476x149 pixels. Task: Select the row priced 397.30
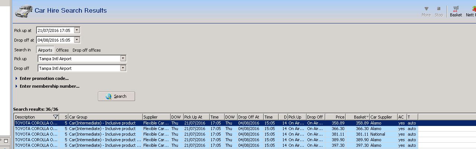[216, 145]
